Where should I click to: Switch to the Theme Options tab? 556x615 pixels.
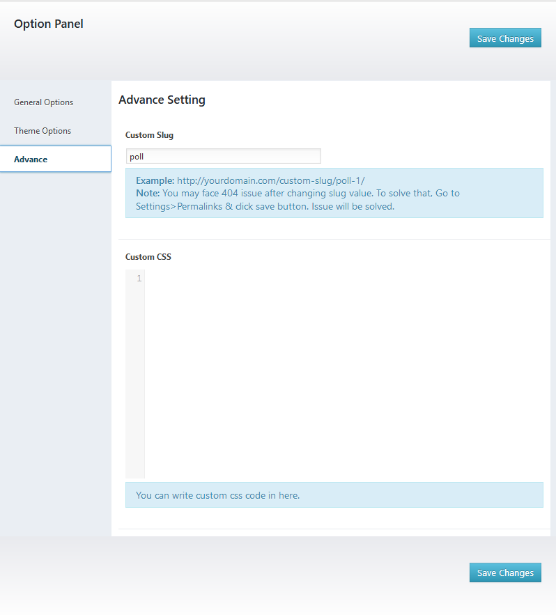[x=43, y=131]
